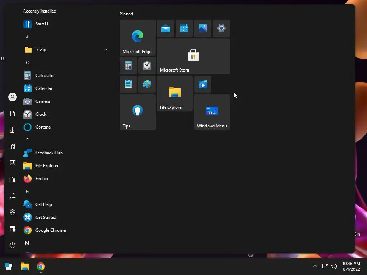
Task: Open the personal folder sidebar icon
Action: pos(13,180)
